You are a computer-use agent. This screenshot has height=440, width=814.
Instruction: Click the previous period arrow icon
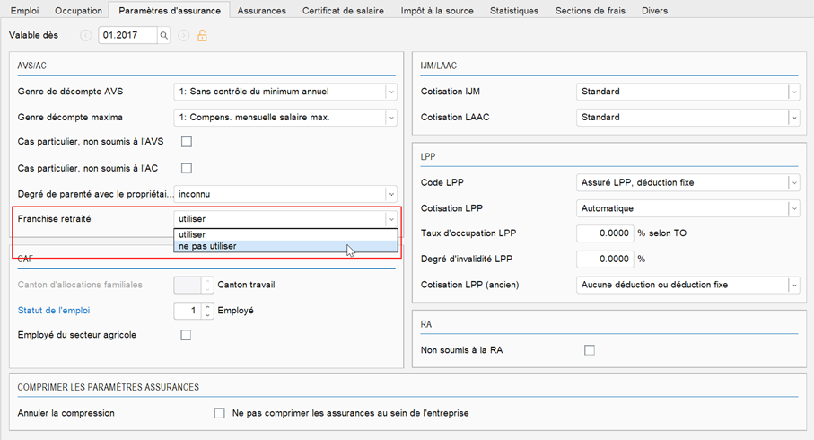pyautogui.click(x=85, y=35)
